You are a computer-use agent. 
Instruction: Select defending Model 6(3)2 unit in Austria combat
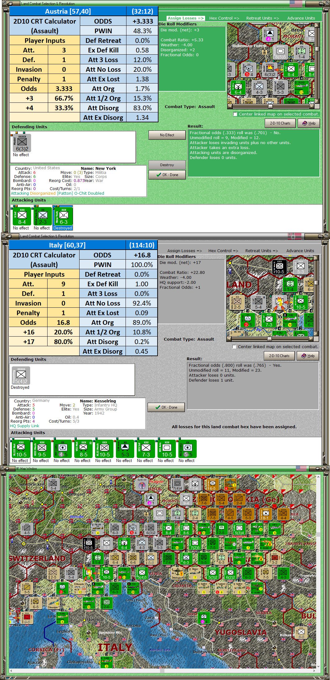[x=22, y=143]
